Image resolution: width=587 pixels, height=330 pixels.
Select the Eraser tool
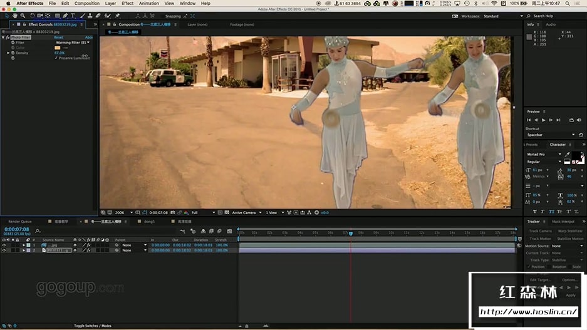tap(98, 16)
